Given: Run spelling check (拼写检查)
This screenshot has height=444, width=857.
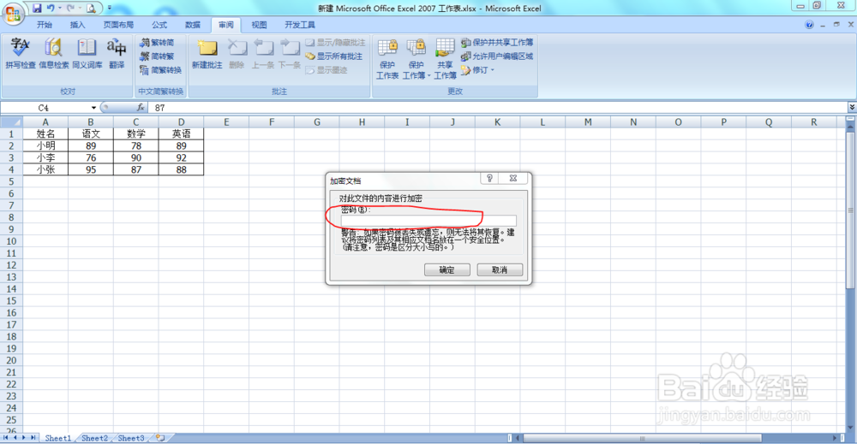Looking at the screenshot, I should point(21,53).
